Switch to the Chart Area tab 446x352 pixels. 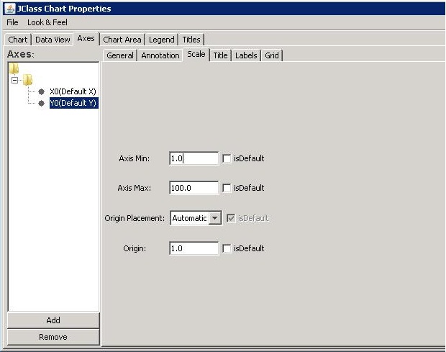click(x=122, y=40)
